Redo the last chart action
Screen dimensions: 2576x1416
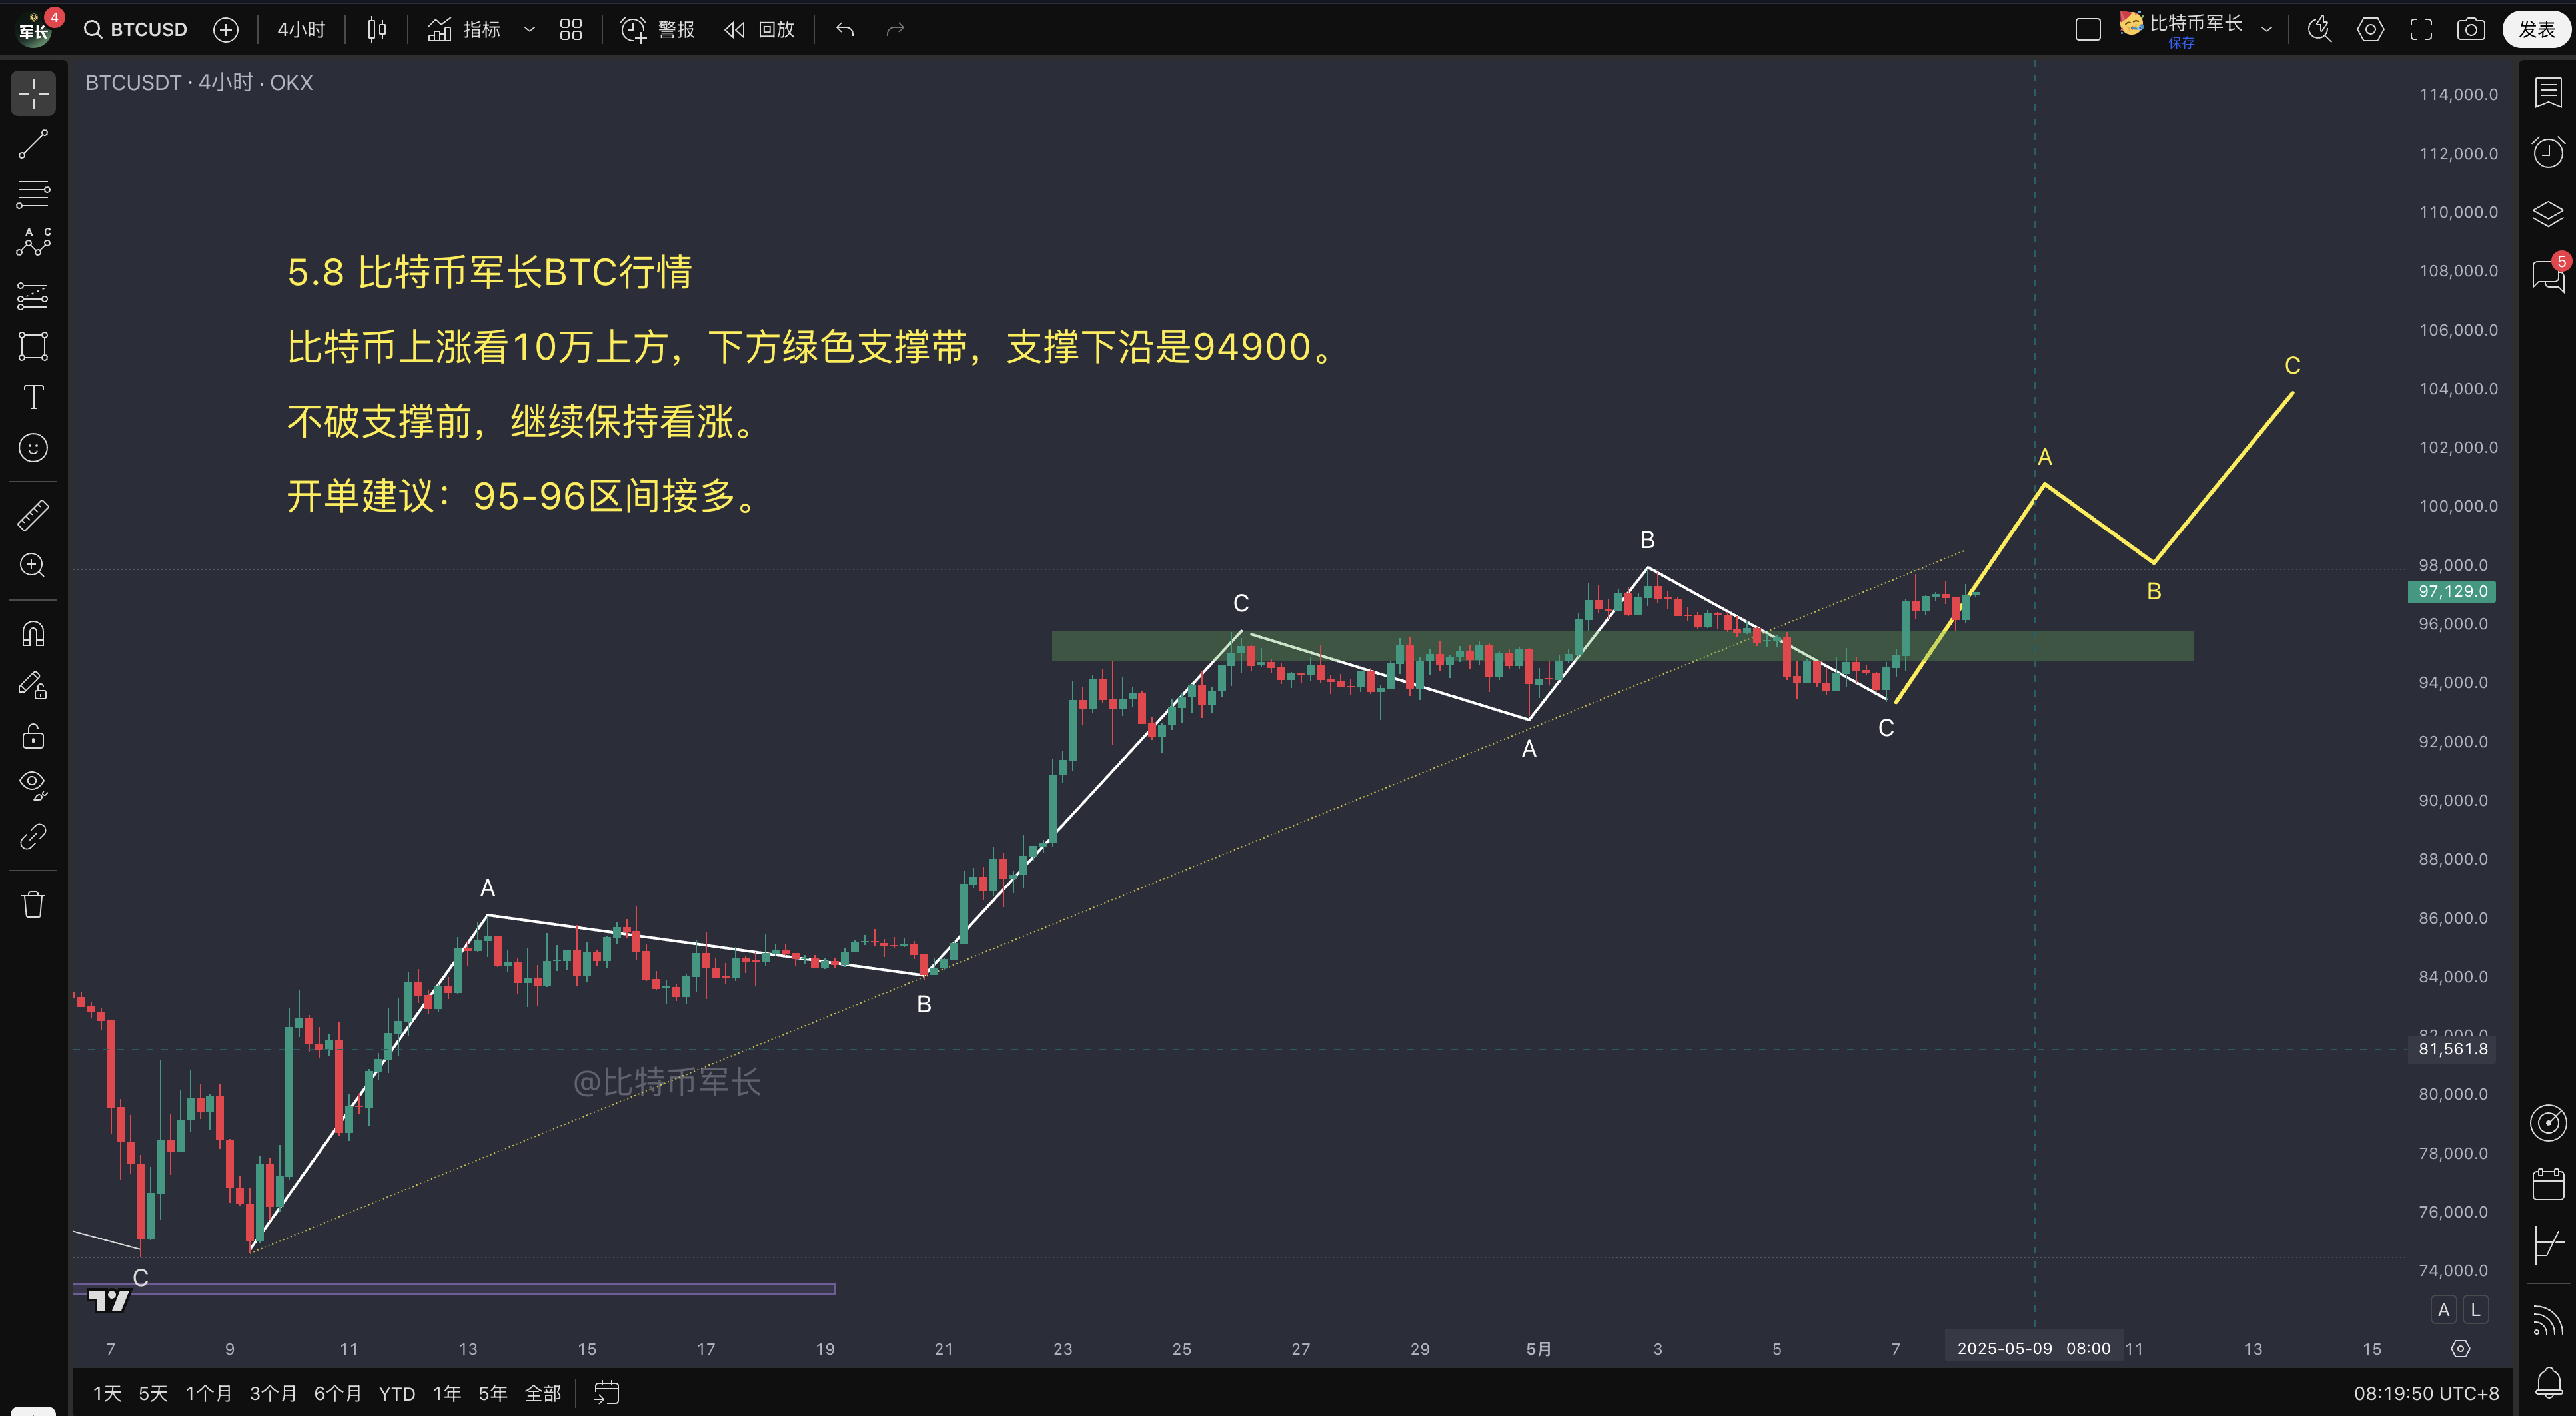pos(895,30)
